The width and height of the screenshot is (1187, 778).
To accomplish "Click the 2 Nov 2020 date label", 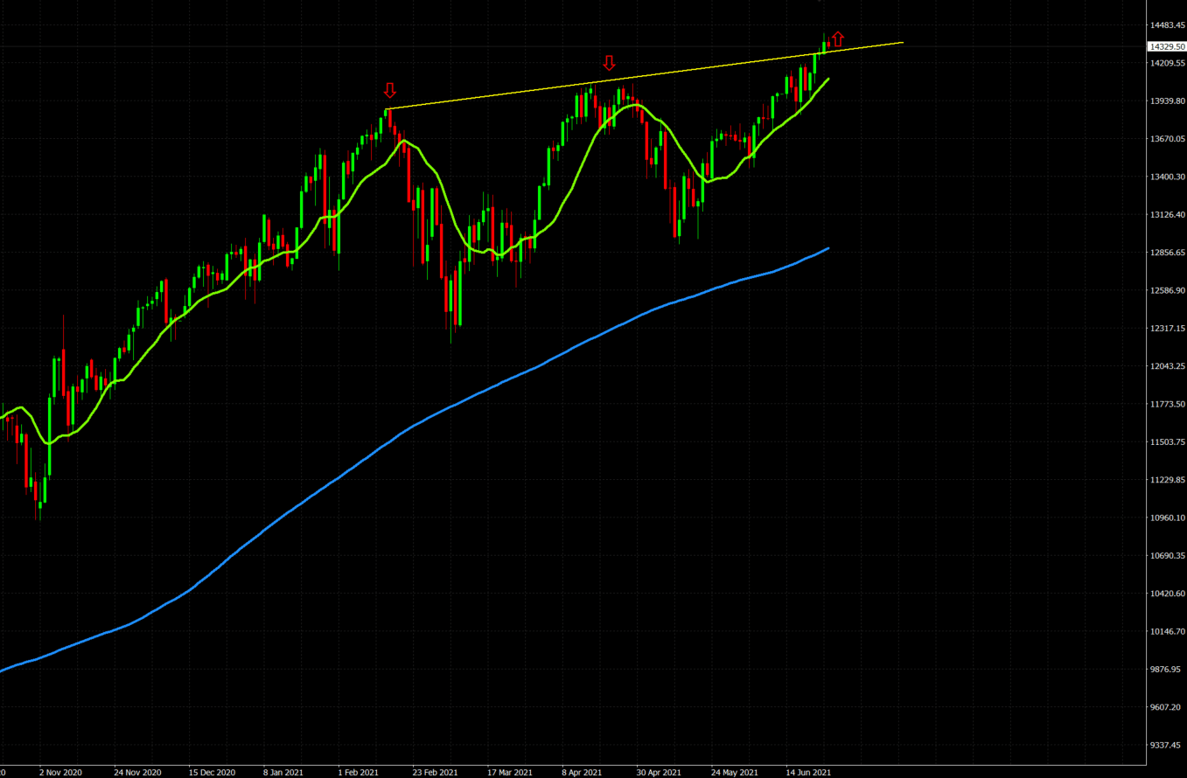I will [60, 773].
